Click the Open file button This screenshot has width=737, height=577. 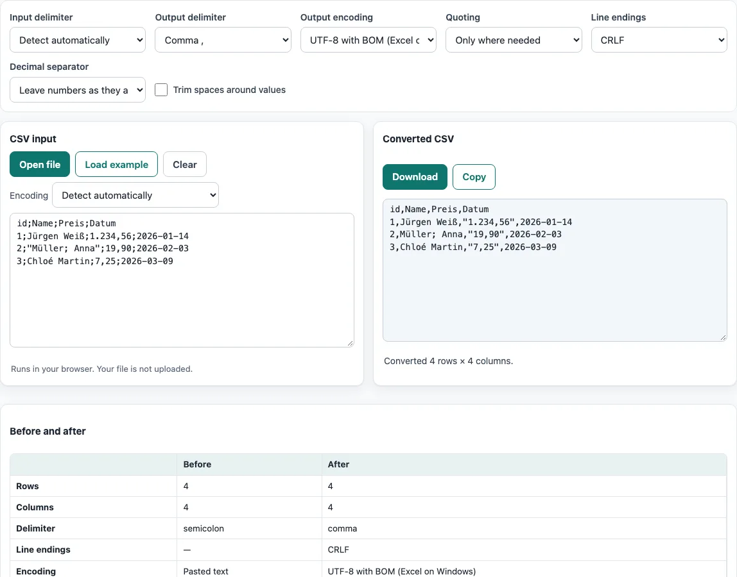point(40,164)
